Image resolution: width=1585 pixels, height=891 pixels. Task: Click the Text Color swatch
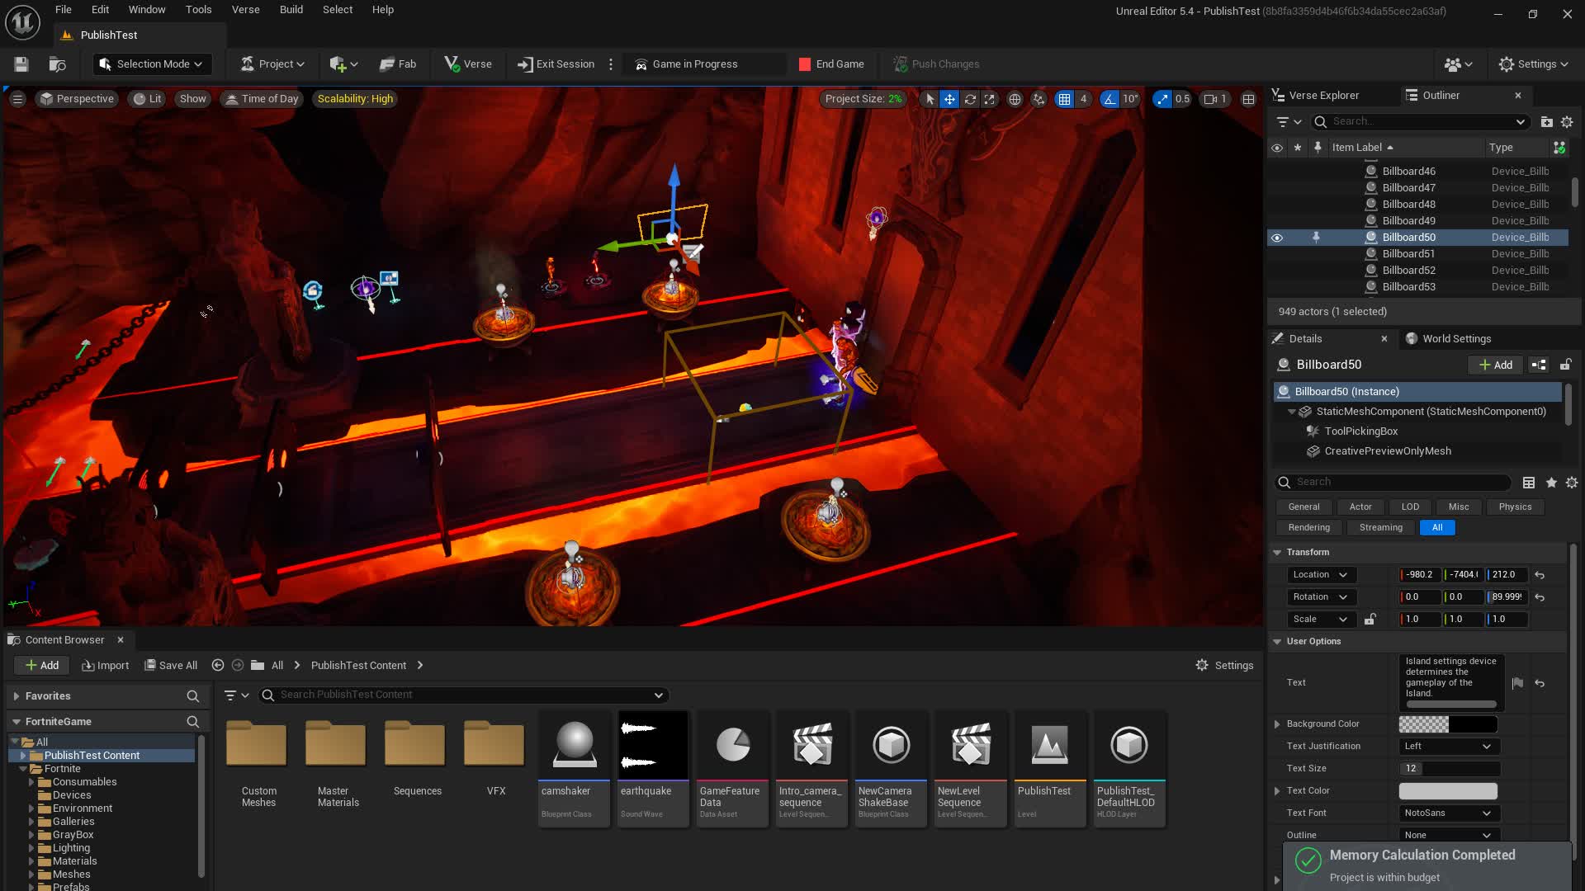point(1448,791)
